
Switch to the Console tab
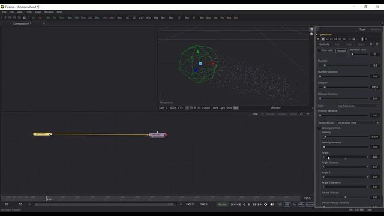click(269, 114)
